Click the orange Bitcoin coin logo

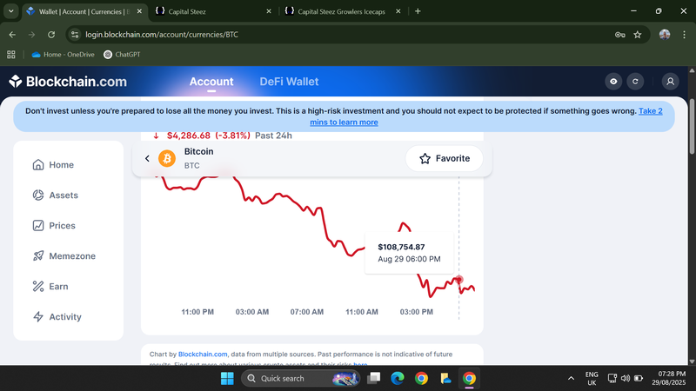167,158
